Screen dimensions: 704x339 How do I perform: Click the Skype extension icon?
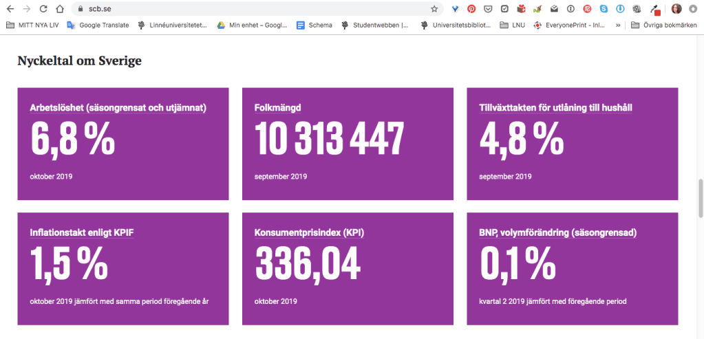click(604, 9)
